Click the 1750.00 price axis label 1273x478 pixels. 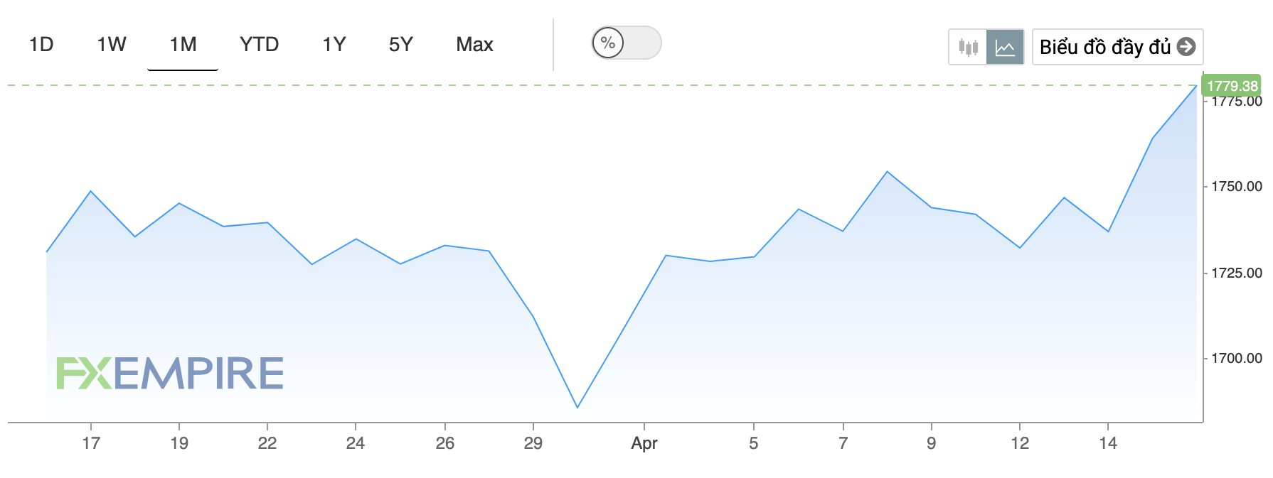point(1237,187)
